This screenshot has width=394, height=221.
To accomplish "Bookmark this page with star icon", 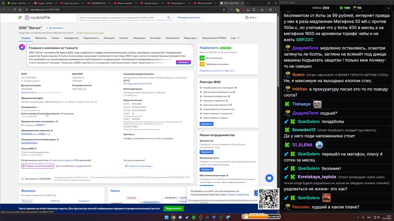I will coord(224,10).
